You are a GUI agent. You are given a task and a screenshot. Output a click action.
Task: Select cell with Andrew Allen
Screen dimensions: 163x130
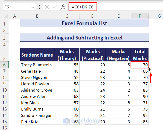pos(37,96)
